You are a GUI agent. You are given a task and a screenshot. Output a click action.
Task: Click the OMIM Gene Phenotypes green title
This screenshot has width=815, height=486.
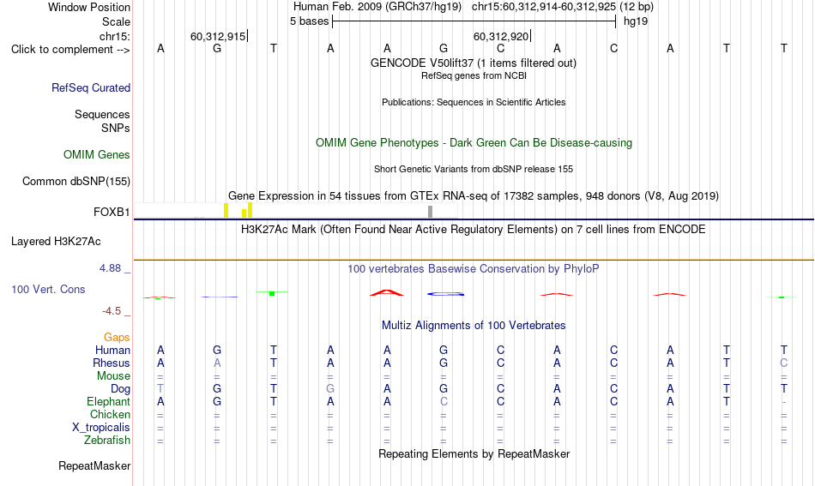coord(474,143)
